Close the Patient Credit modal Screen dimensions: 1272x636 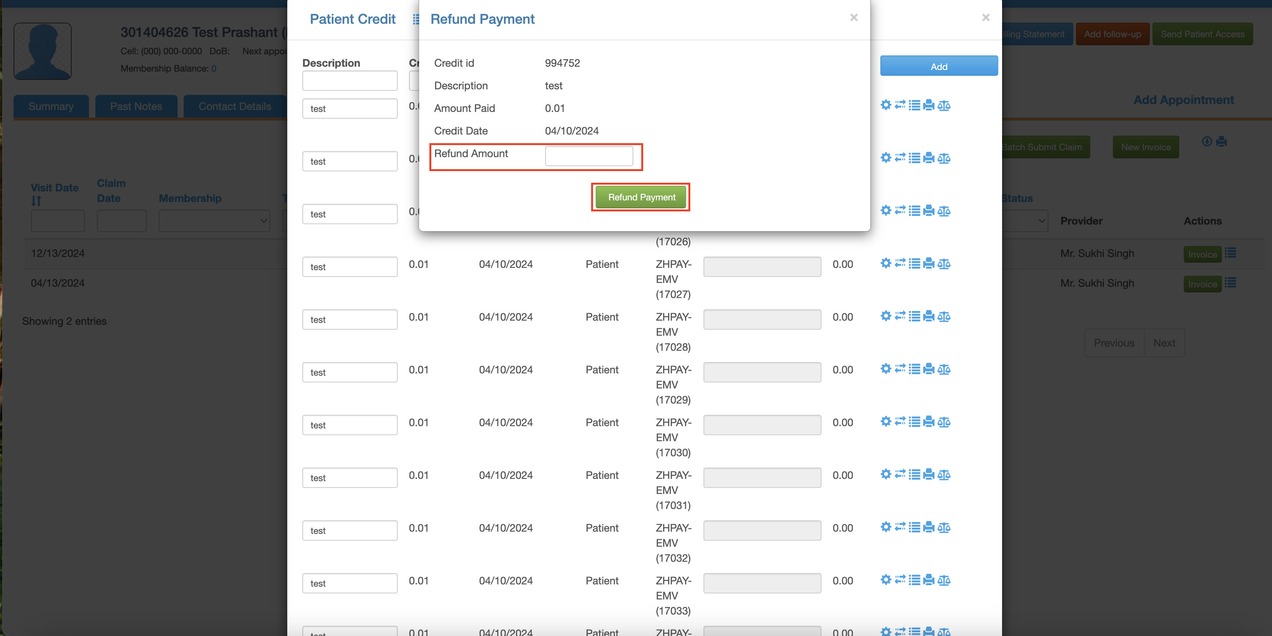[x=985, y=17]
